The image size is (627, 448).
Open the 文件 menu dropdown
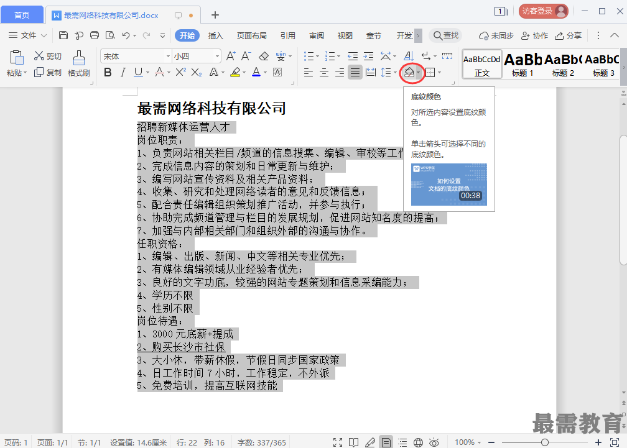(27, 35)
